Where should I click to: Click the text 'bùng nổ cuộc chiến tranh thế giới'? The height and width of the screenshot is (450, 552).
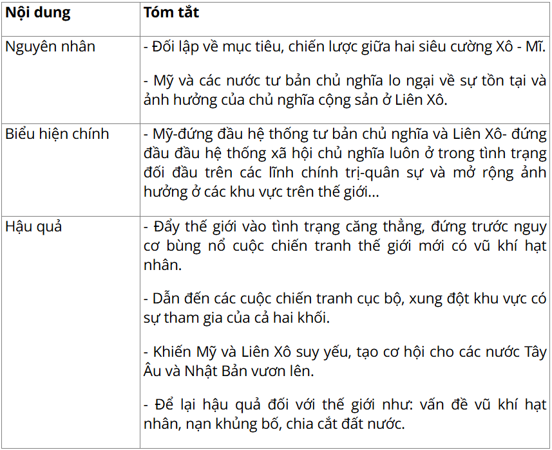[289, 246]
